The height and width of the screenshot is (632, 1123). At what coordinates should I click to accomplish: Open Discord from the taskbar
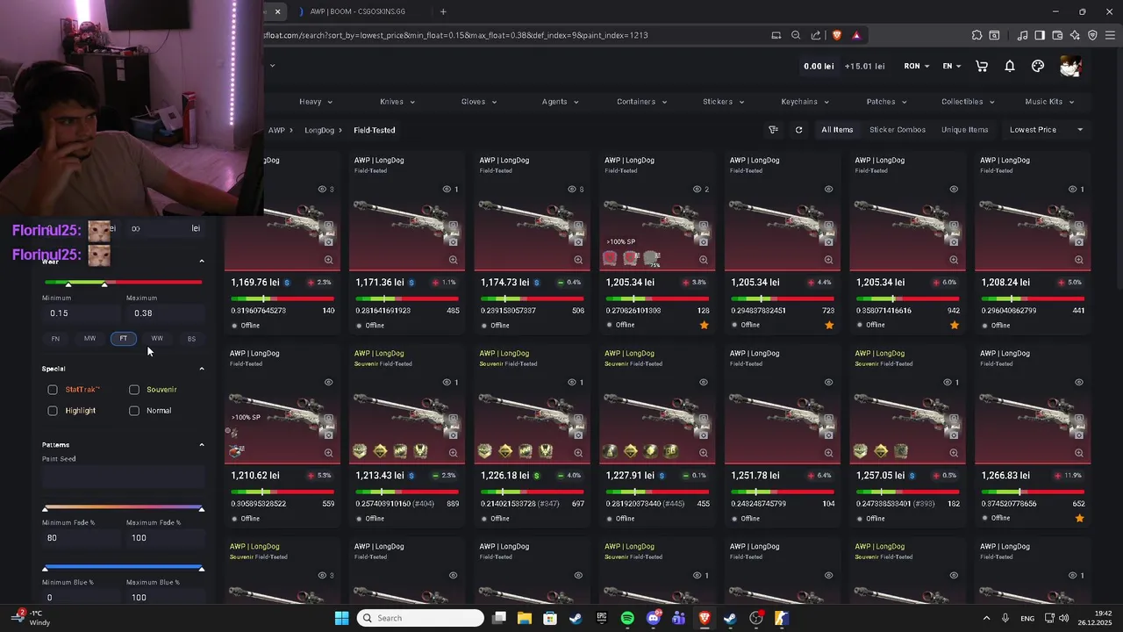653,618
